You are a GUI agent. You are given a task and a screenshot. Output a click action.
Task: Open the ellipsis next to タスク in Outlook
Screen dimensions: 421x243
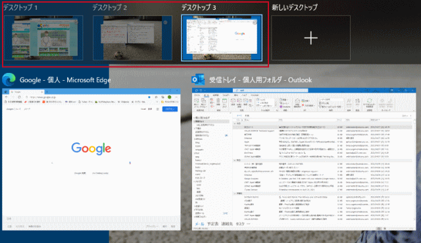click(x=249, y=224)
